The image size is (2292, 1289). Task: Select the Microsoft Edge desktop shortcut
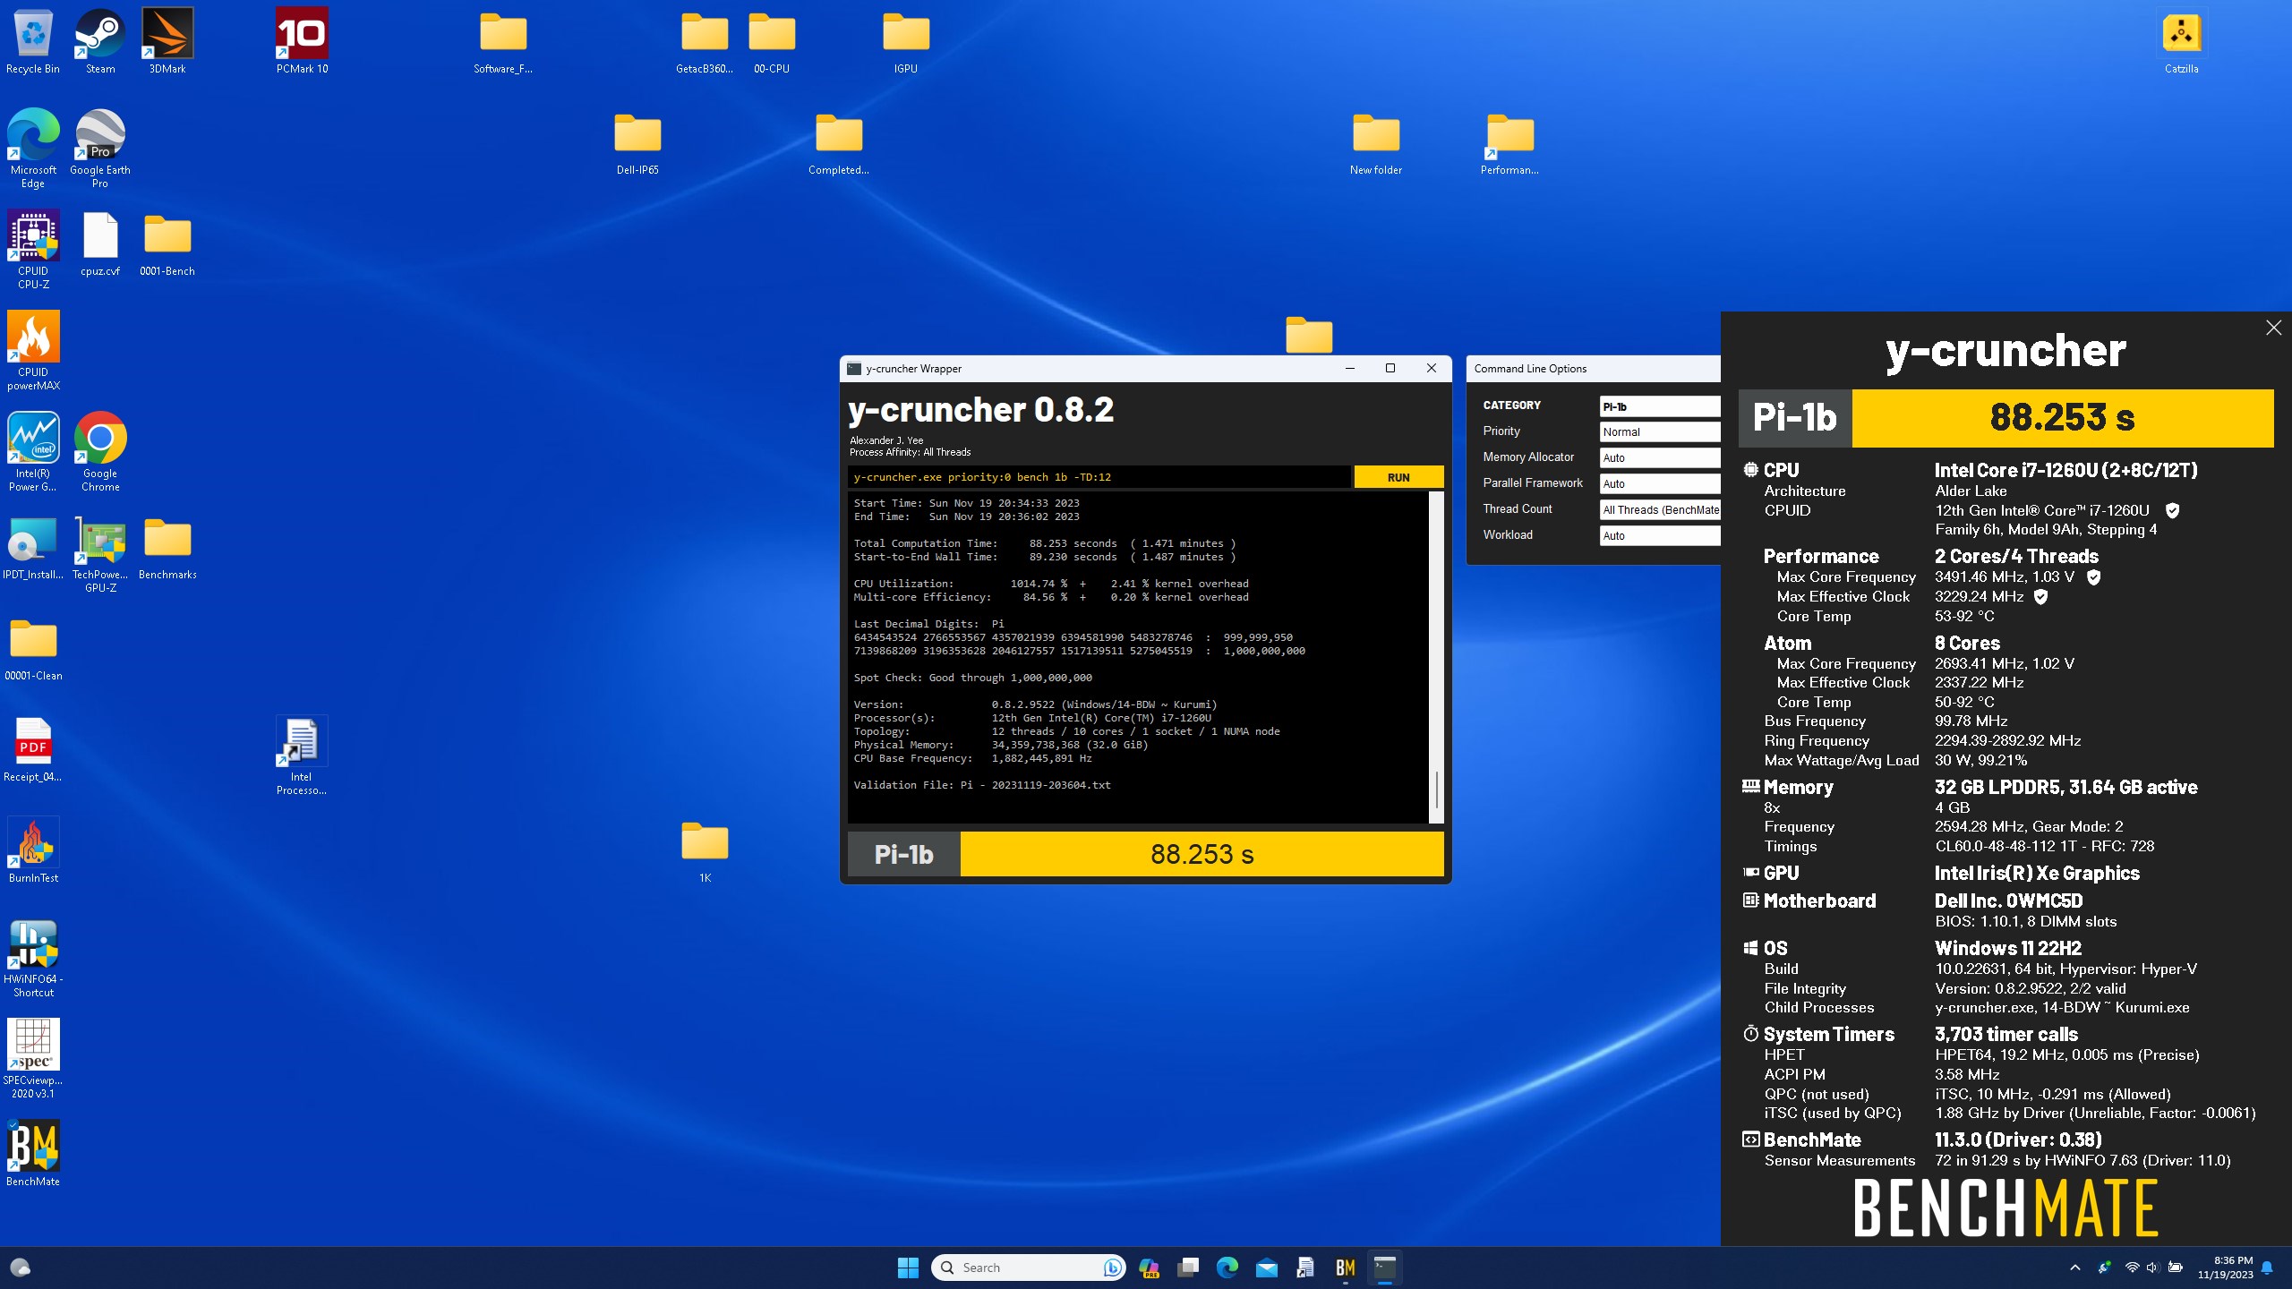point(33,148)
